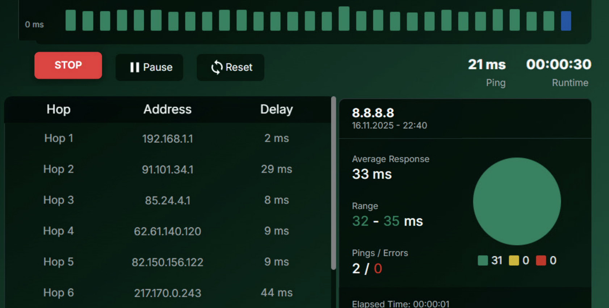Click the Delay column header
Screen dimensions: 609x308
[276, 110]
